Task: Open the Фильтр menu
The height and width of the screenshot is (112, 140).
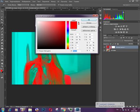Action: click(x=53, y=1)
